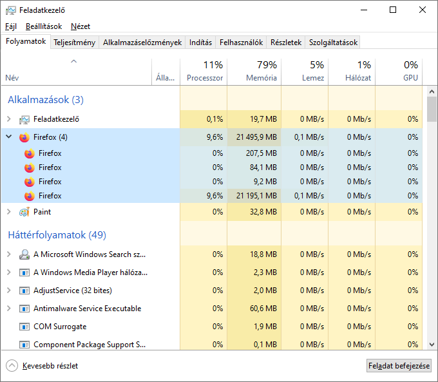Open the Szolgáltatások tab
This screenshot has width=438, height=382.
point(333,43)
